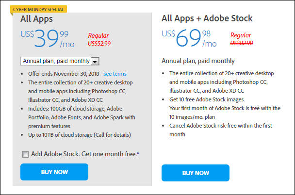Viewport: 295px width, 195px height.
Task: Click the crossed-out US$82.98 regular price
Action: click(x=241, y=43)
